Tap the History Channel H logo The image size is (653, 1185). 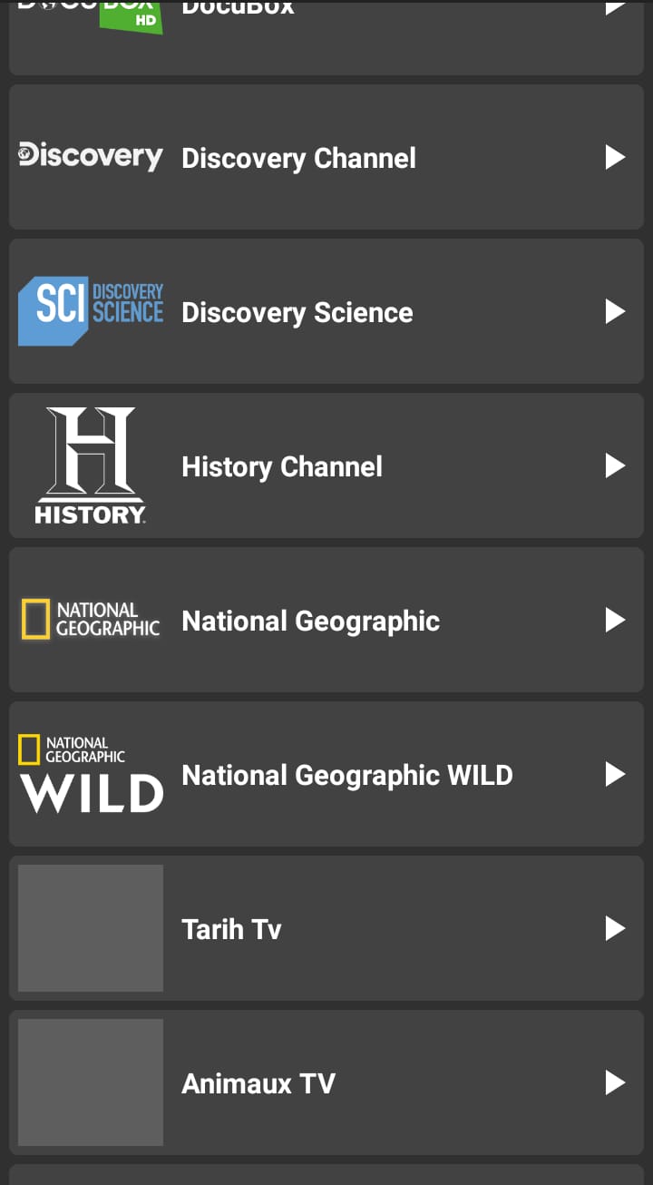(x=91, y=465)
